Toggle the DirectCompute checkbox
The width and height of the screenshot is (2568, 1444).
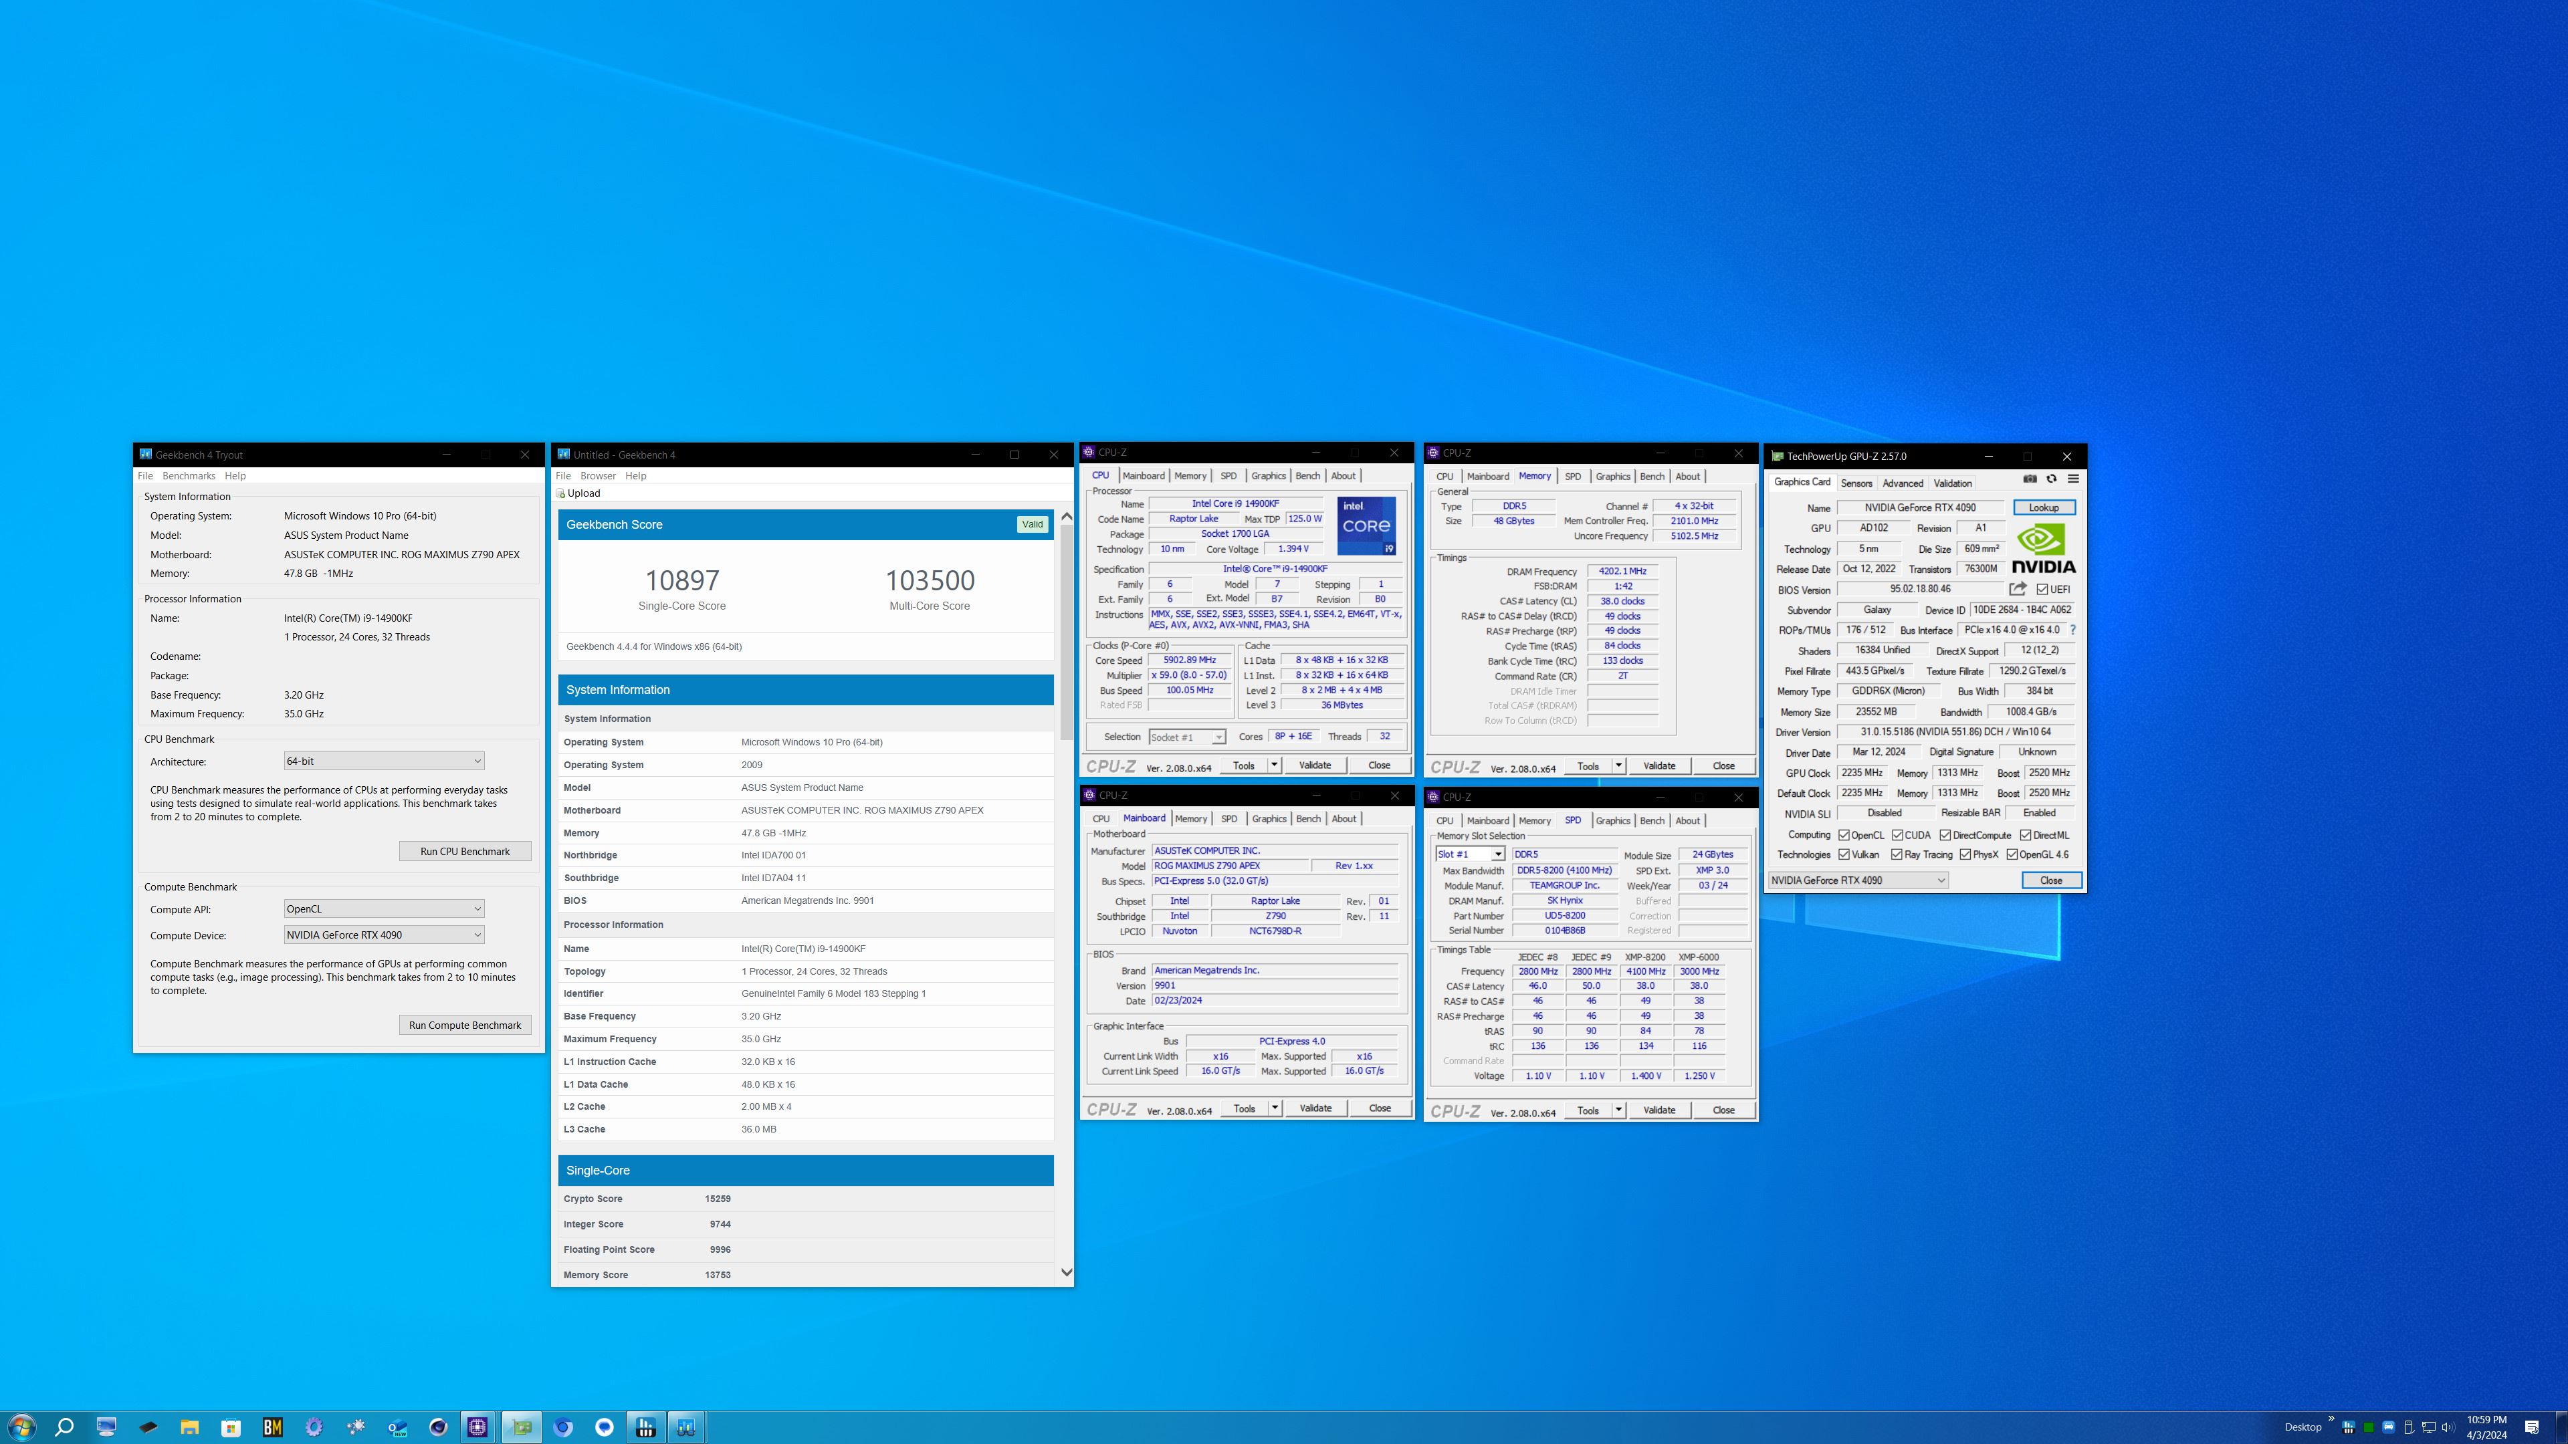[1945, 835]
